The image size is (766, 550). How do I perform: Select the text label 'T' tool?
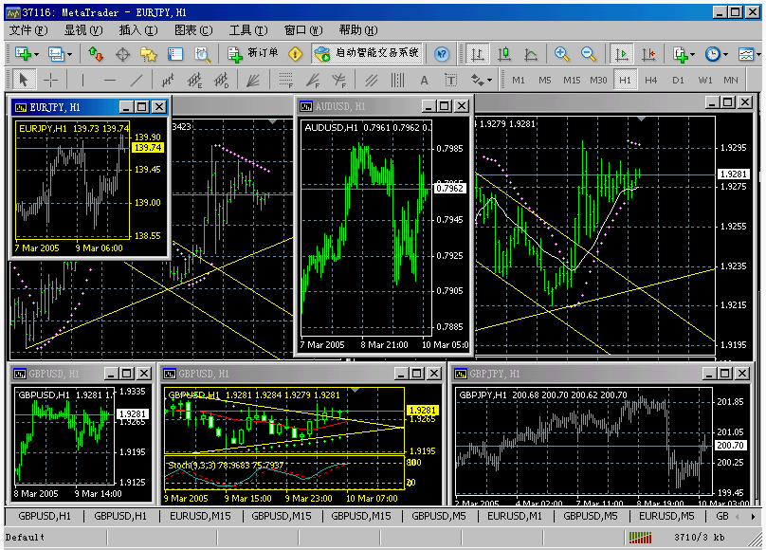coord(451,80)
